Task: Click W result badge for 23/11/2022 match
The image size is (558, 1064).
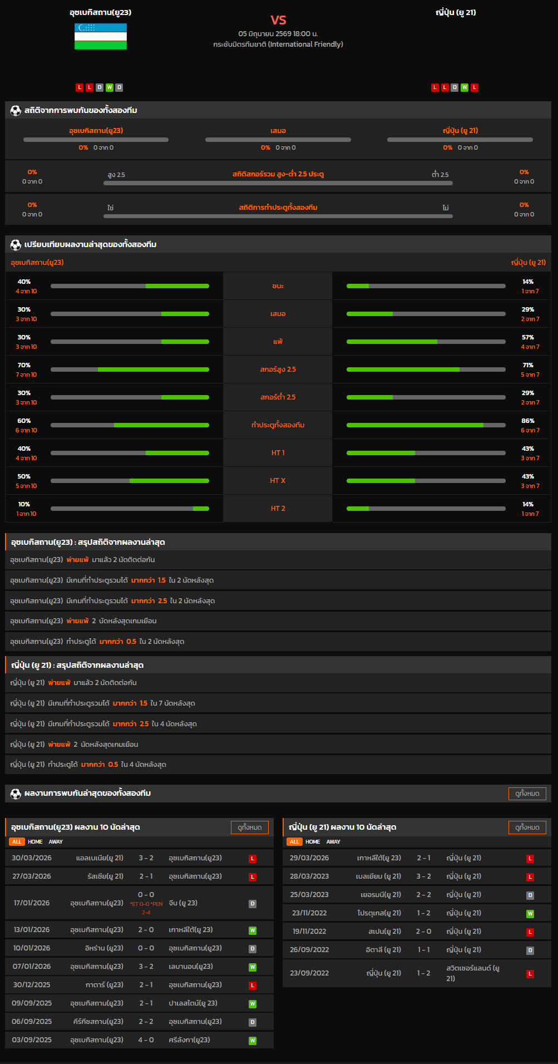Action: (530, 914)
